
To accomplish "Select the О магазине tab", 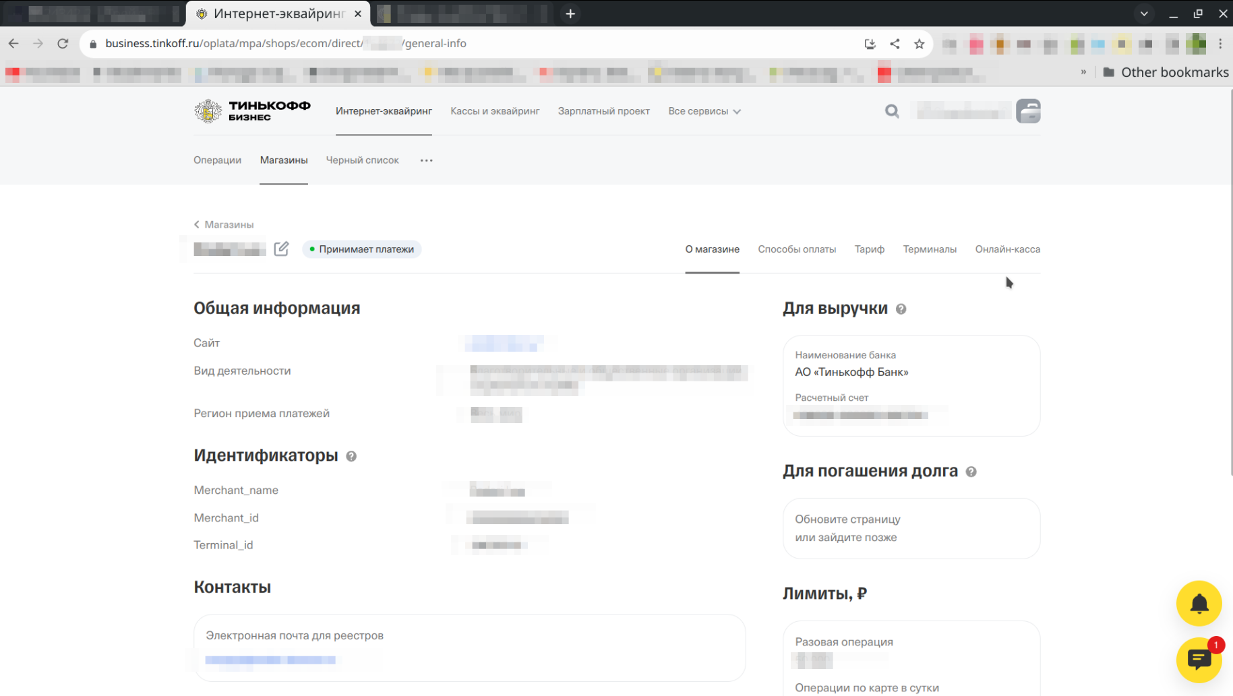I will 712,249.
